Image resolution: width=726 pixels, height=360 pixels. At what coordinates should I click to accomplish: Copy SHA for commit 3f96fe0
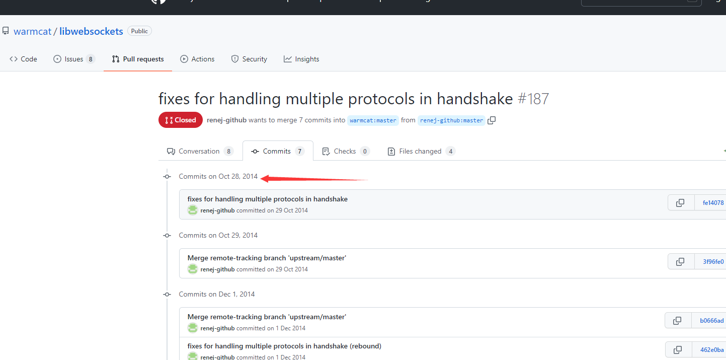680,261
